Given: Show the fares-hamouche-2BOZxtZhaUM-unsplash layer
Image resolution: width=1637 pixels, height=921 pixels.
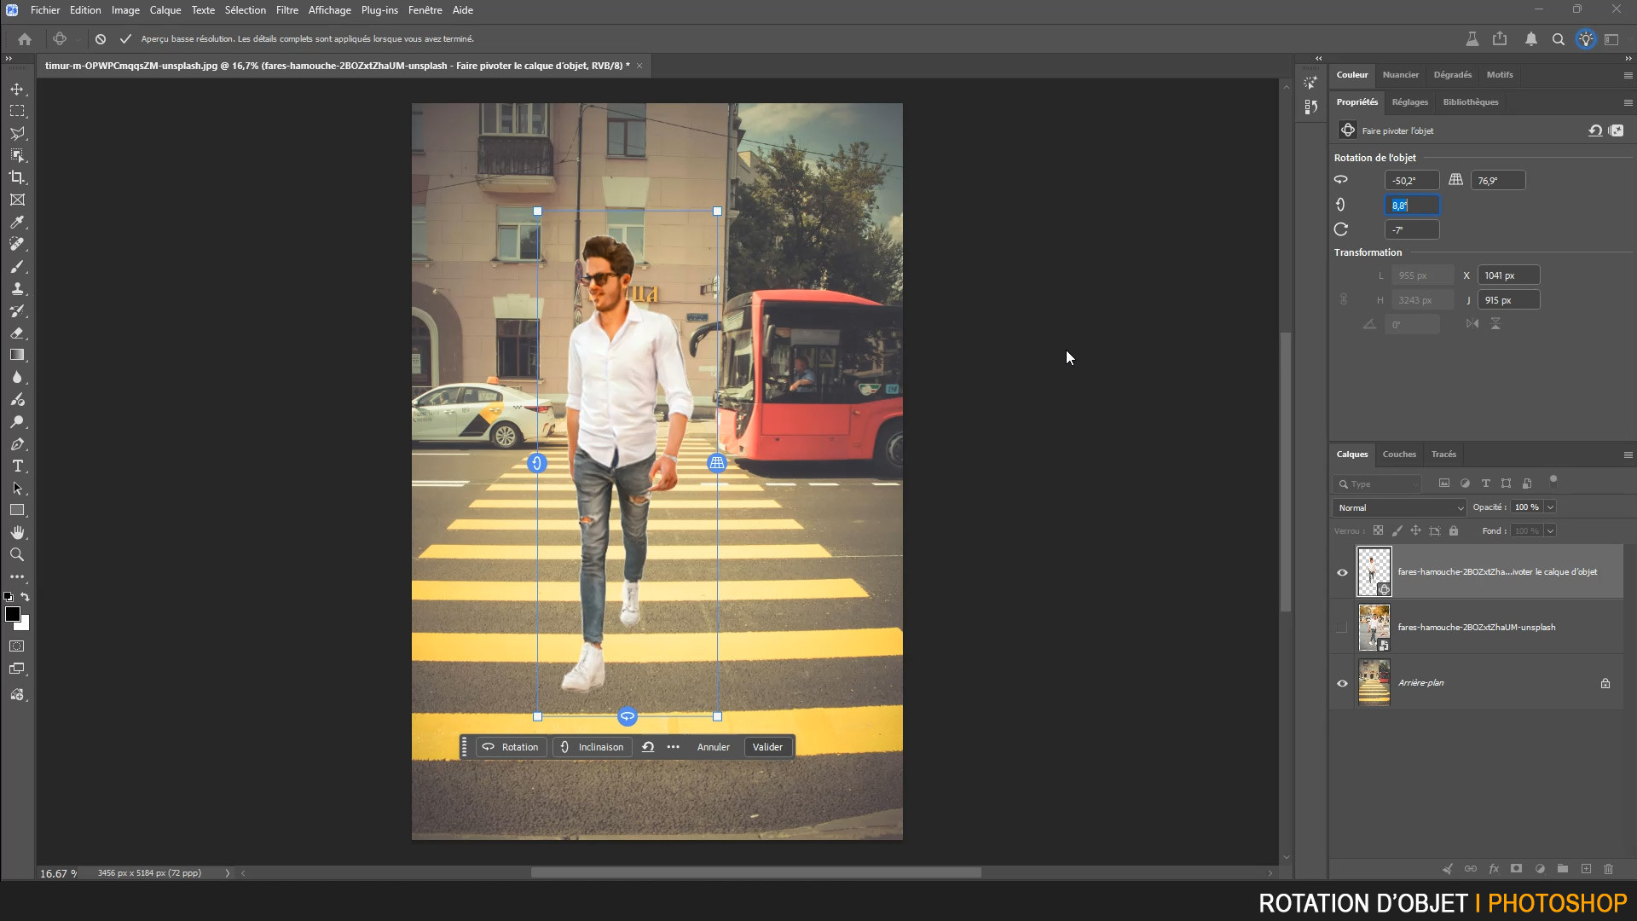Looking at the screenshot, I should coord(1342,628).
